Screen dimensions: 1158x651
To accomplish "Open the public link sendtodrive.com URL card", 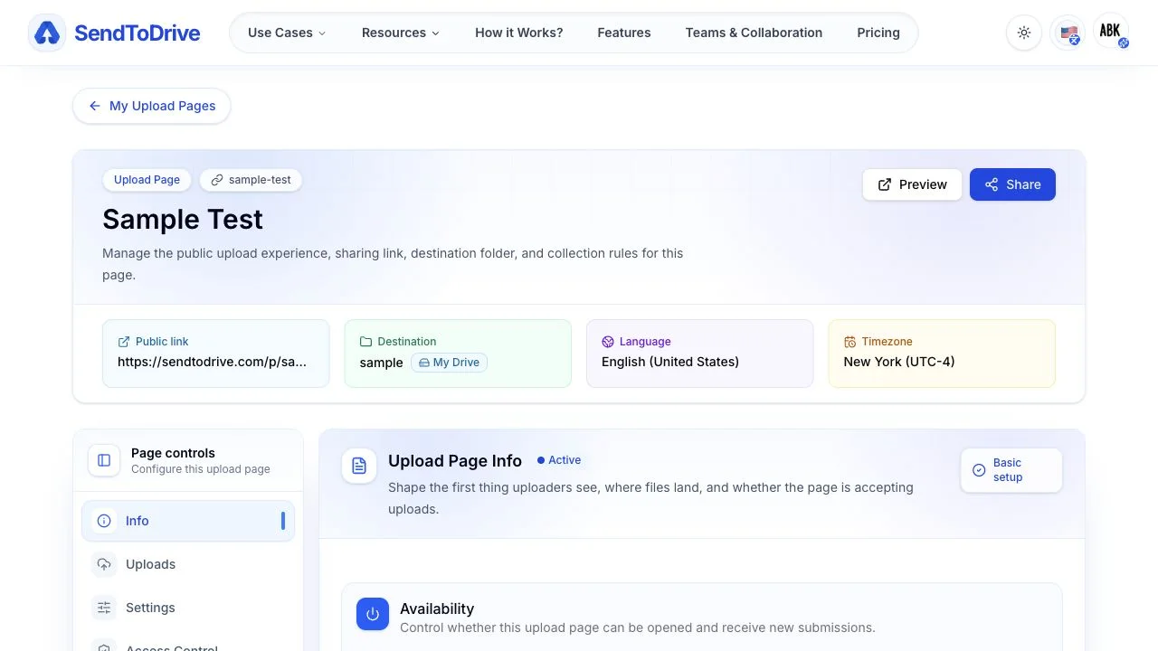I will [215, 354].
